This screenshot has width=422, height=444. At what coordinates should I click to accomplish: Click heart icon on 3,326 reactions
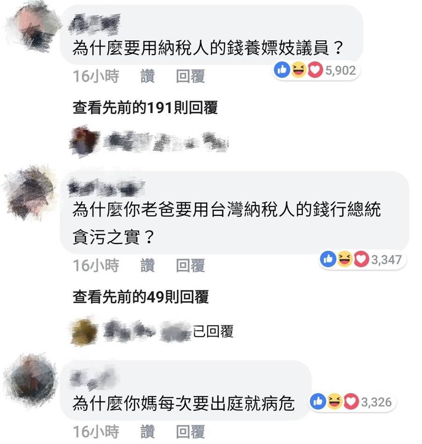pyautogui.click(x=351, y=401)
